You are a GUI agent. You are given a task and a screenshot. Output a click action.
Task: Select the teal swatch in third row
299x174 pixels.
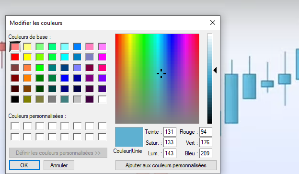[52, 68]
